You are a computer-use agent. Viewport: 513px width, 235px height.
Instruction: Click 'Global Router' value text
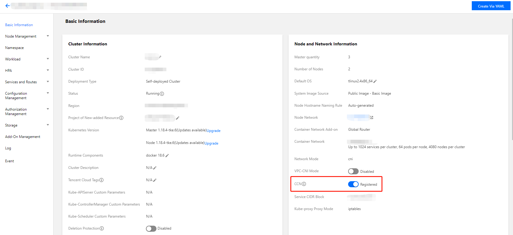(359, 130)
